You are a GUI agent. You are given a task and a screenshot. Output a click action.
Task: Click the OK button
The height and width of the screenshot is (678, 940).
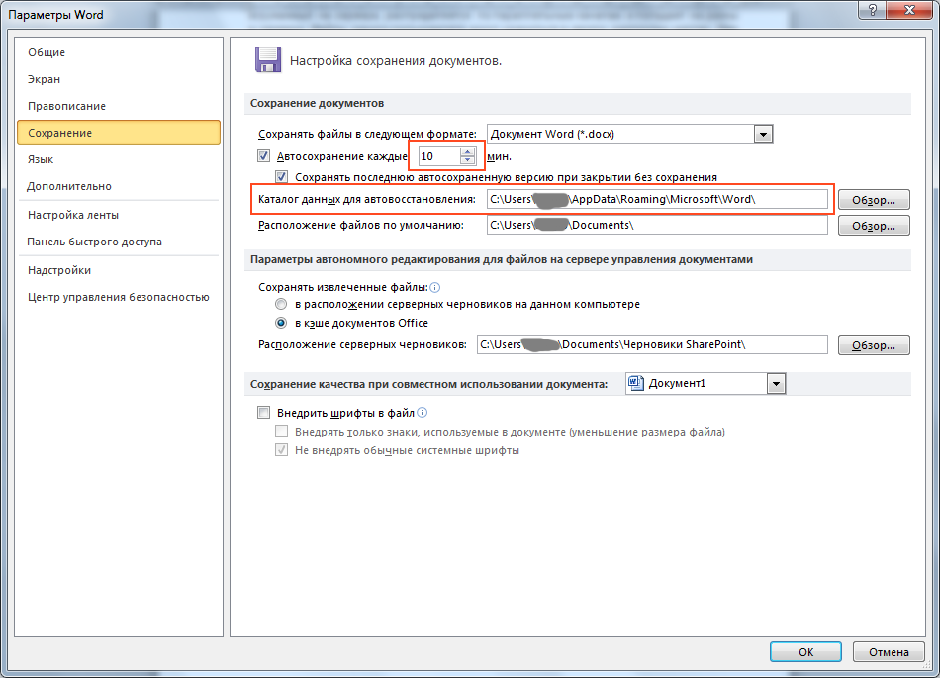805,652
